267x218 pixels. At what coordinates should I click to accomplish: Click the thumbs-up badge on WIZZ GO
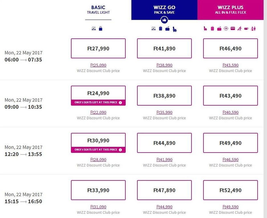164,20
